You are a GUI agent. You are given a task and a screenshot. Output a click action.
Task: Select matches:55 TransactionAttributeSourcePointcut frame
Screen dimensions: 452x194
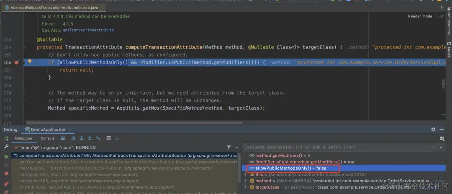pyautogui.click(x=125, y=168)
